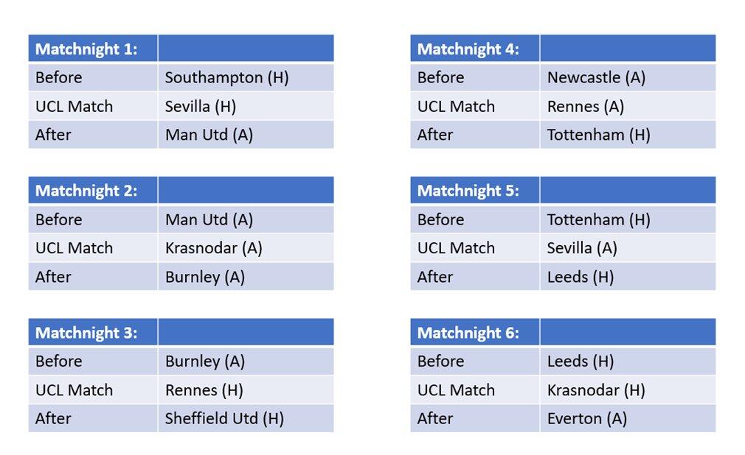Click the Matchnight 1 table header

86,49
